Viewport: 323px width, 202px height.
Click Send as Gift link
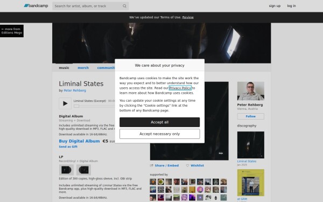pyautogui.click(x=68, y=147)
